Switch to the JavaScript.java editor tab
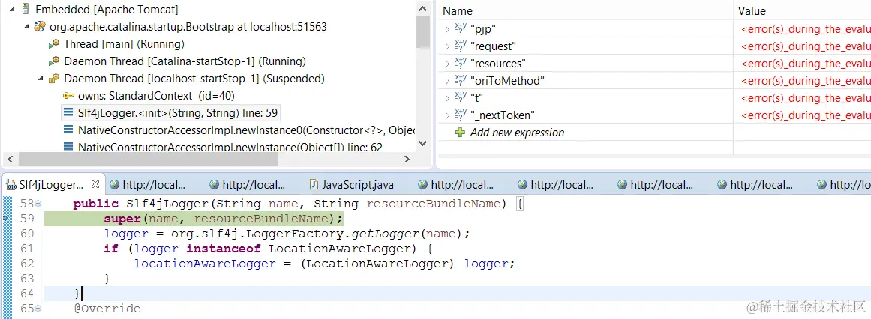The image size is (871, 319). tap(358, 184)
